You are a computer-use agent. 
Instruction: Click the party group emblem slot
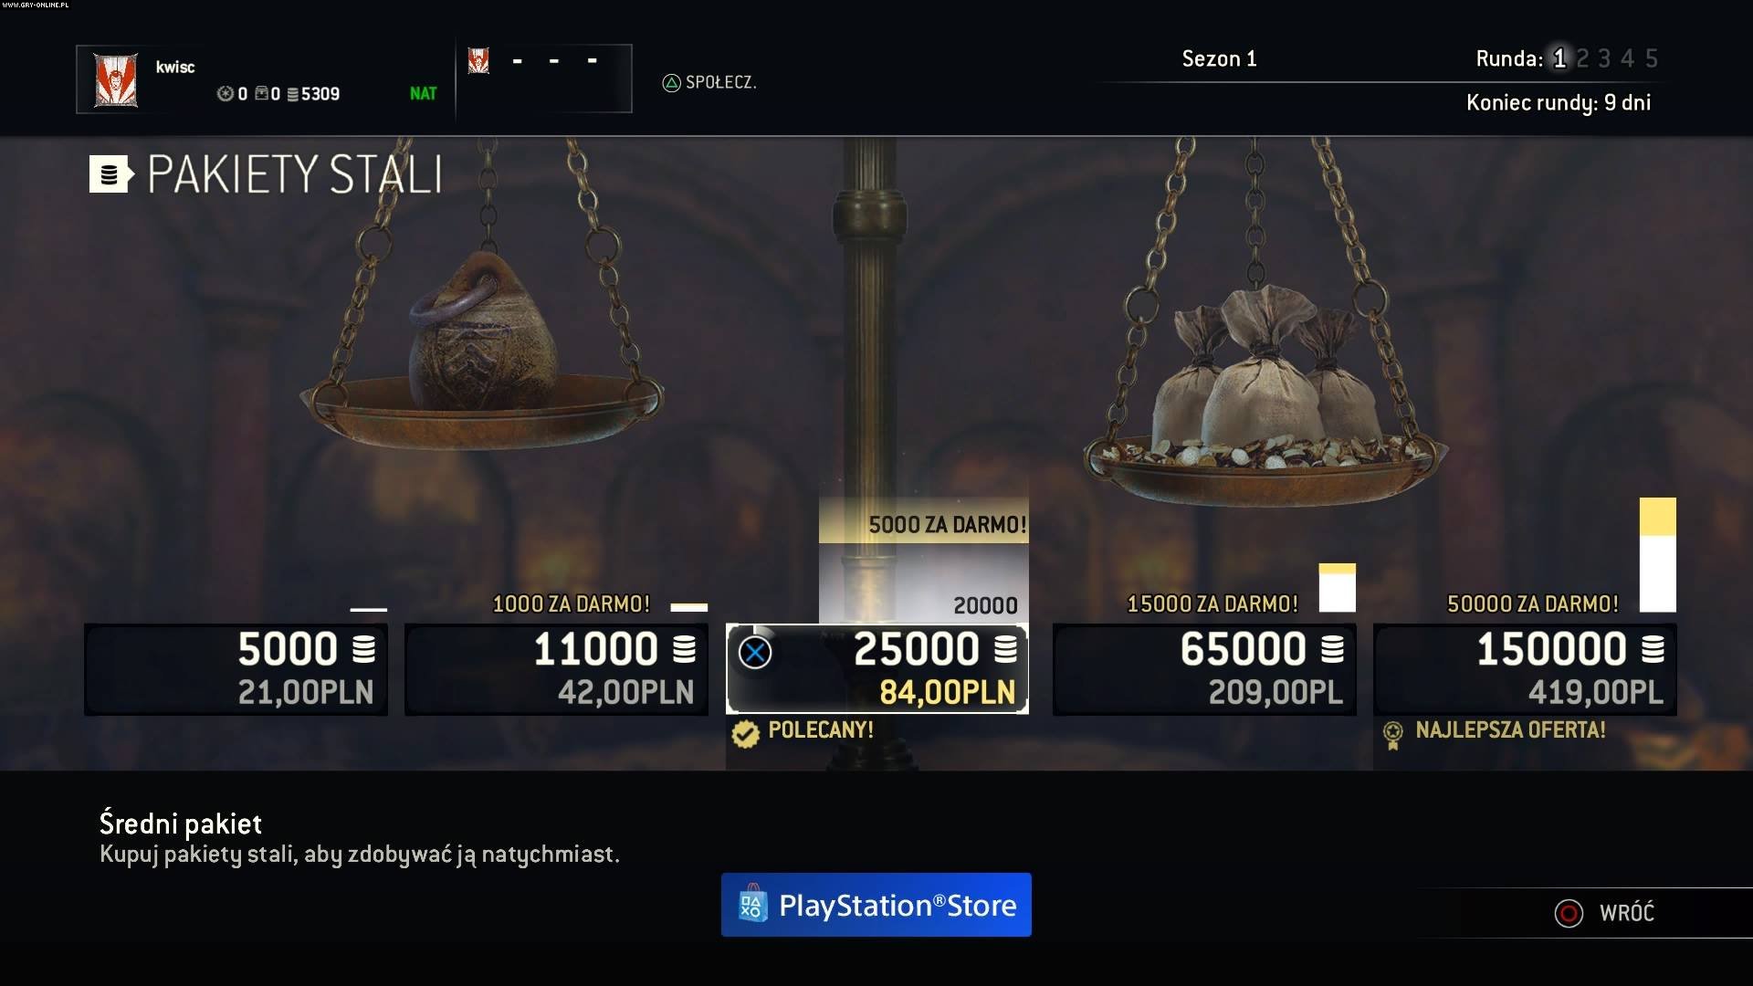pos(478,61)
